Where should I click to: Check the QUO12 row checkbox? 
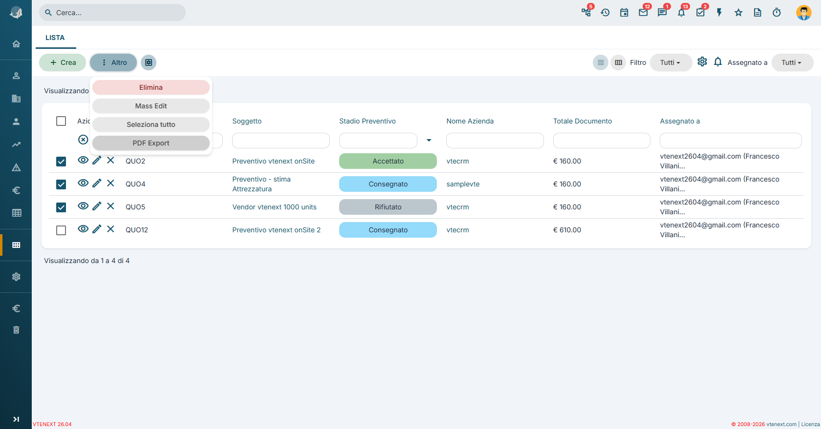pos(61,230)
